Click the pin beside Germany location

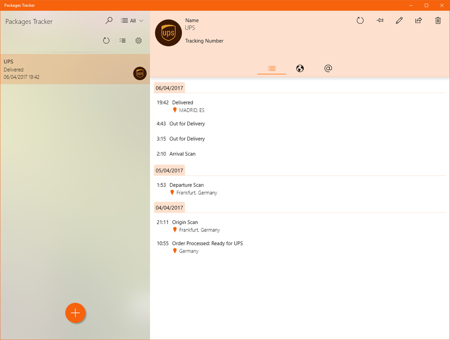point(175,251)
